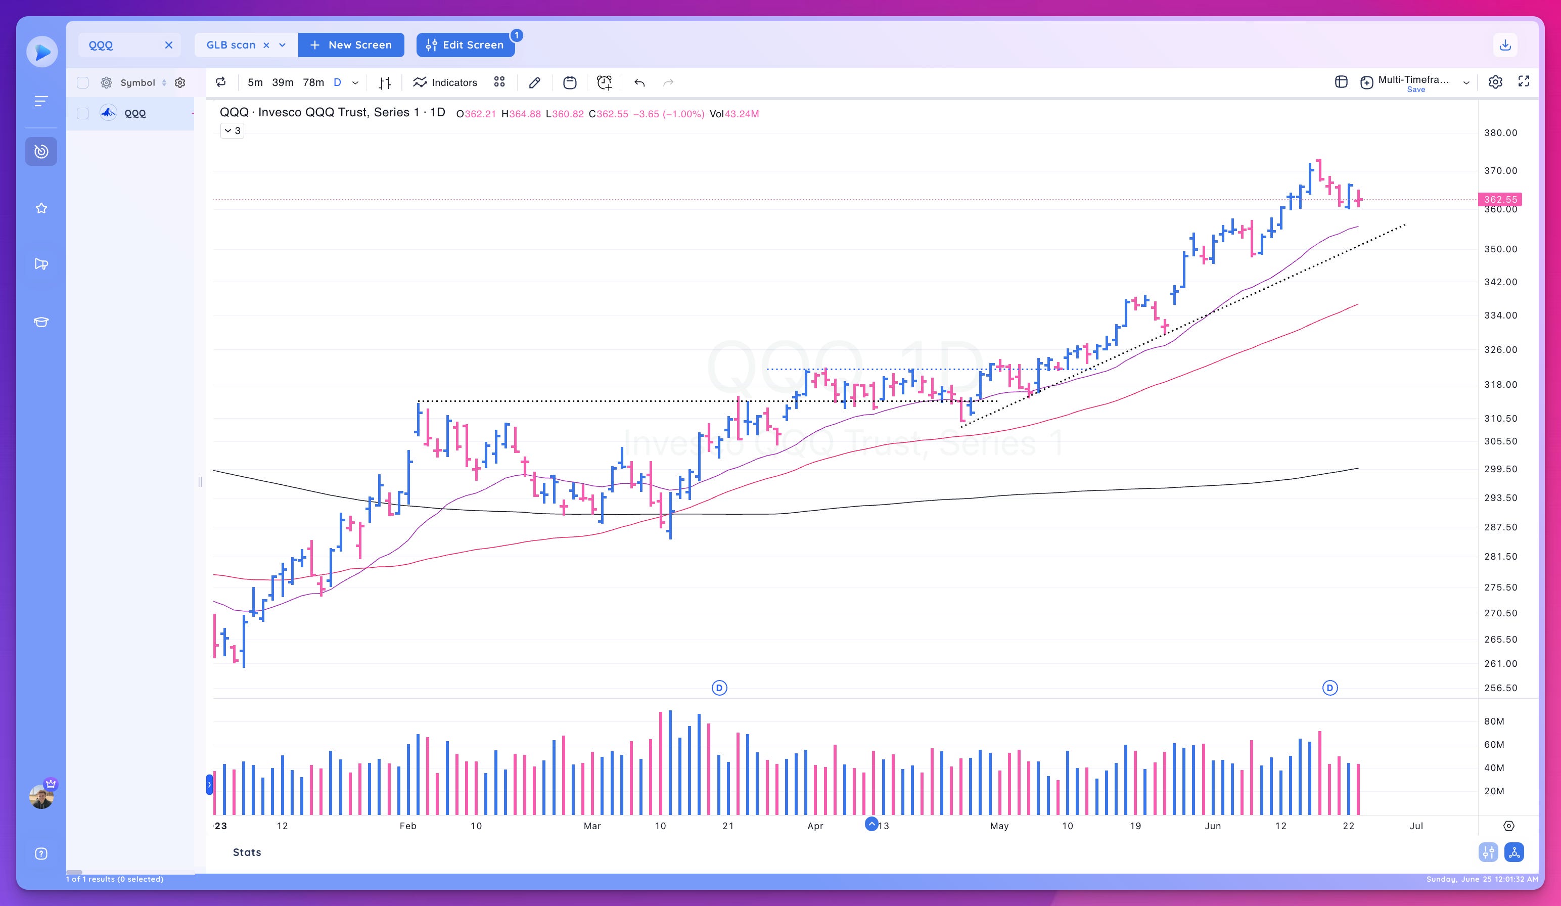Viewport: 1561px width, 906px height.
Task: Select the pencil drawing tool
Action: (x=535, y=82)
